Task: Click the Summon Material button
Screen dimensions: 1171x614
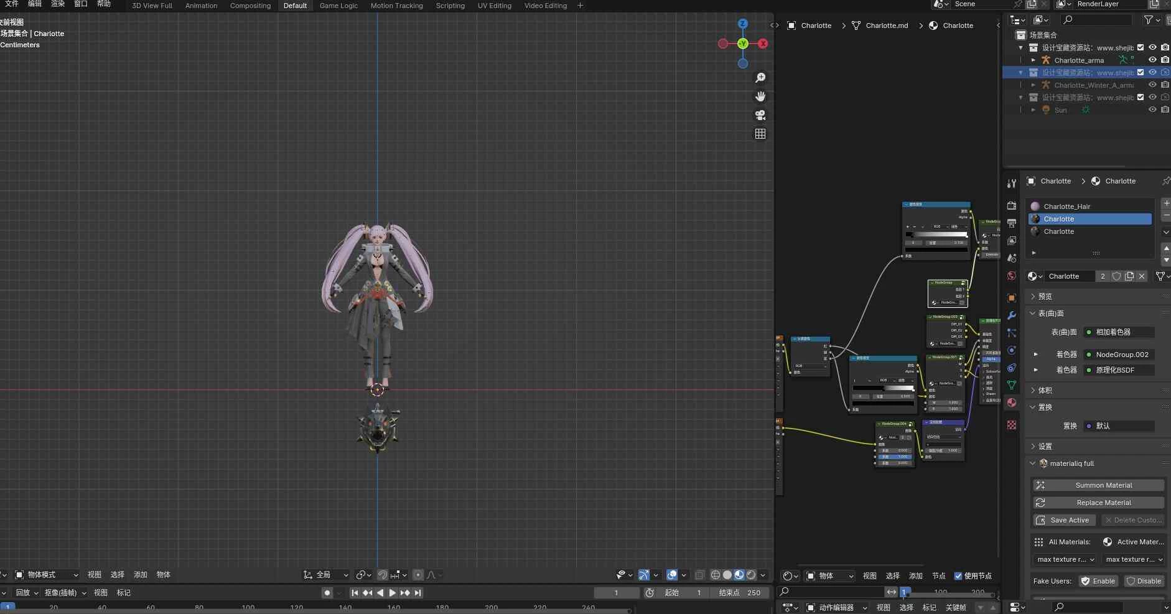Action: click(1098, 485)
